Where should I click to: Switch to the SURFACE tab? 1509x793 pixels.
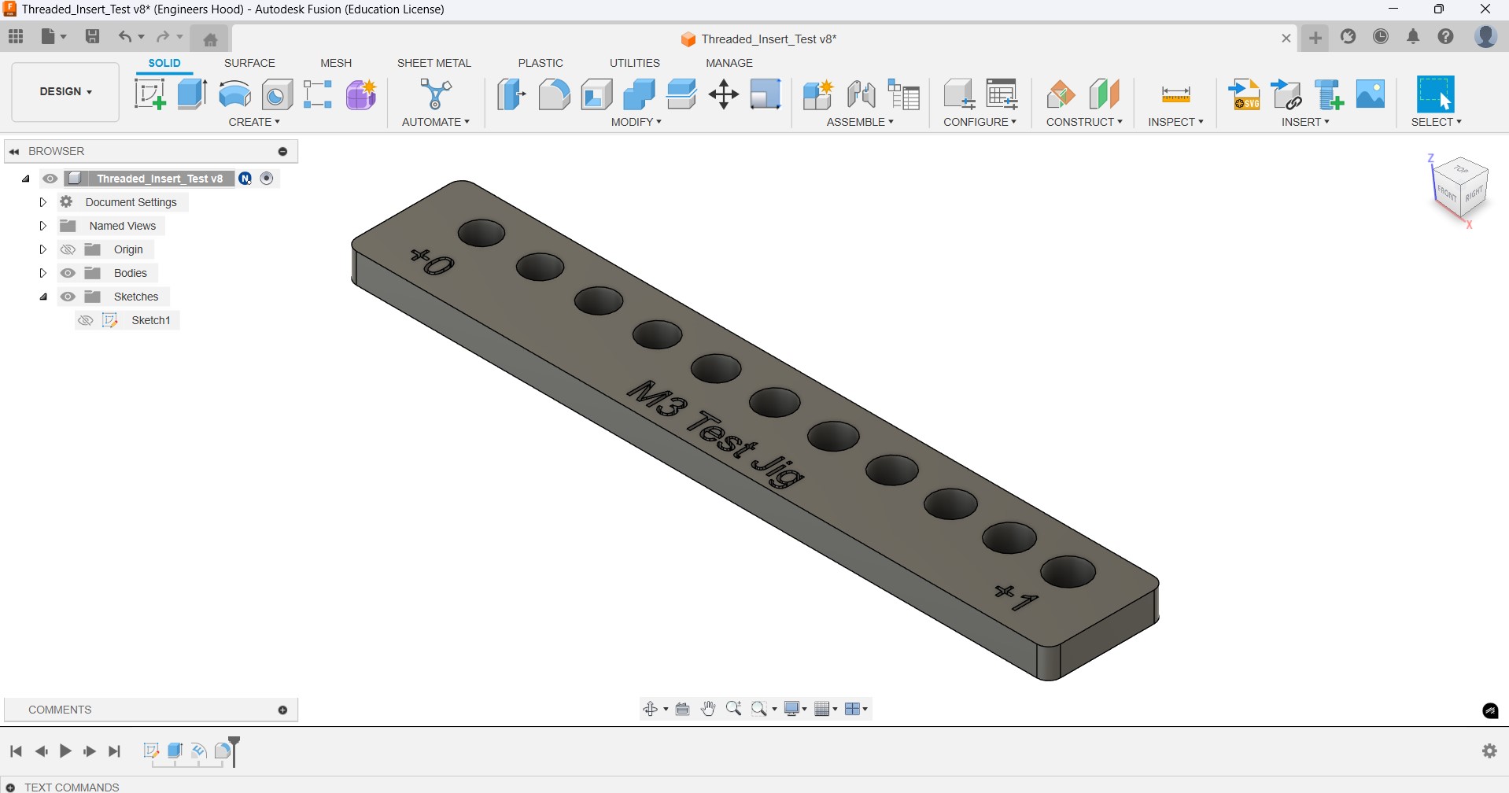click(x=249, y=63)
